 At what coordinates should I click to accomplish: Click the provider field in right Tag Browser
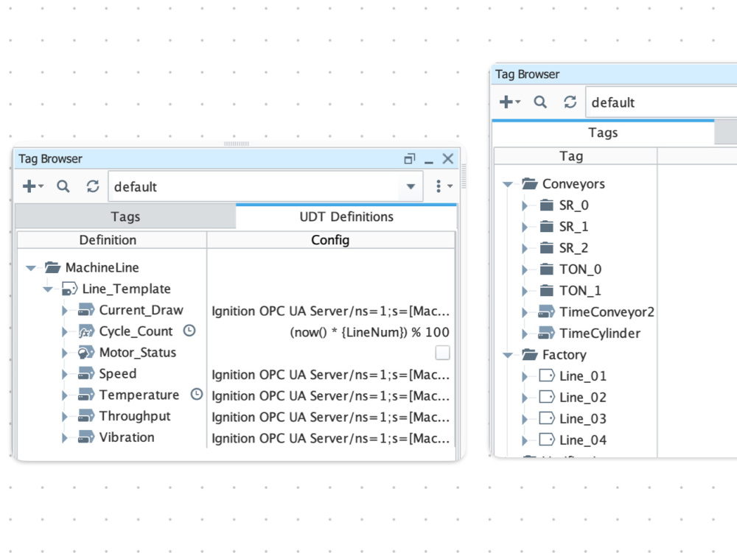click(x=661, y=102)
